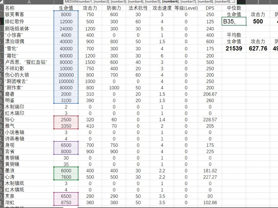278x208 pixels.
Task: Select the name cell “小惊喜”
Action: pos(29,35)
